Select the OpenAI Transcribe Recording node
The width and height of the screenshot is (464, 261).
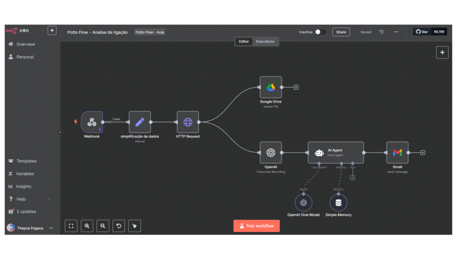(271, 153)
